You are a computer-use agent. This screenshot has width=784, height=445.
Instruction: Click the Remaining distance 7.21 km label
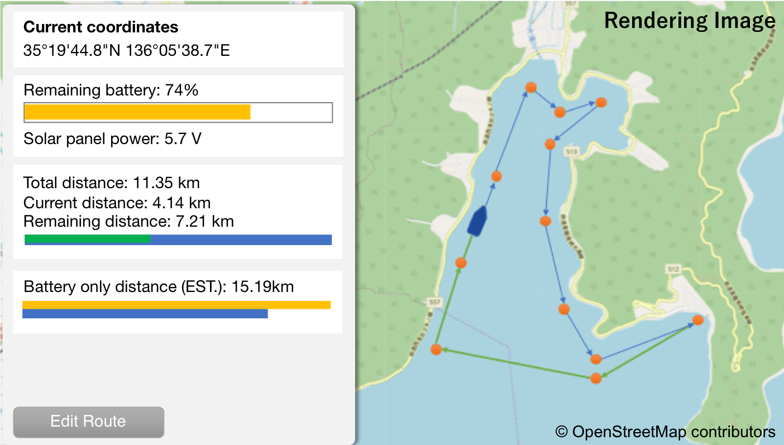[128, 222]
